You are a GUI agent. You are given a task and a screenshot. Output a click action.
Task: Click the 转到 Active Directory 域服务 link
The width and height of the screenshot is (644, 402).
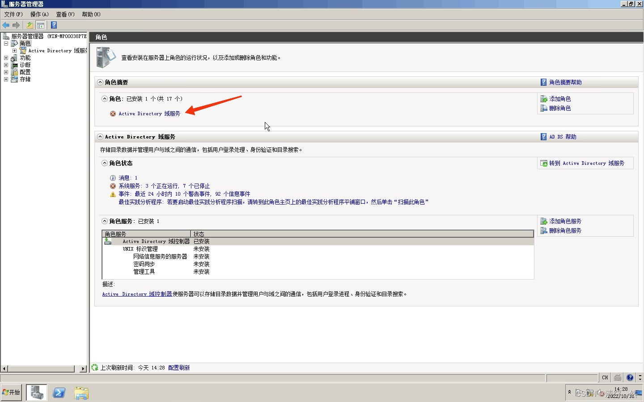(587, 163)
